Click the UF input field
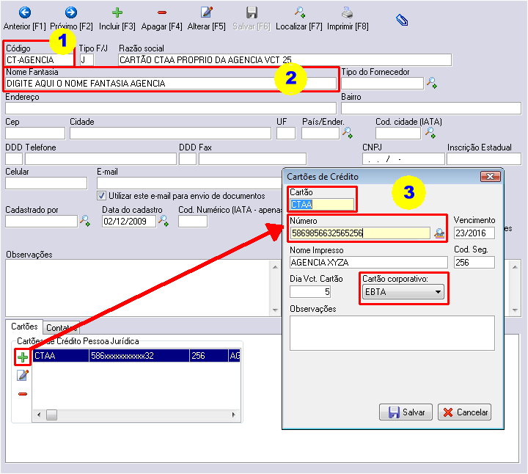This screenshot has width=528, height=474. [x=286, y=134]
